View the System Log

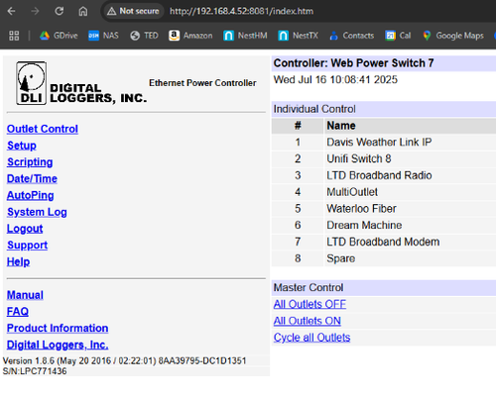pos(37,212)
